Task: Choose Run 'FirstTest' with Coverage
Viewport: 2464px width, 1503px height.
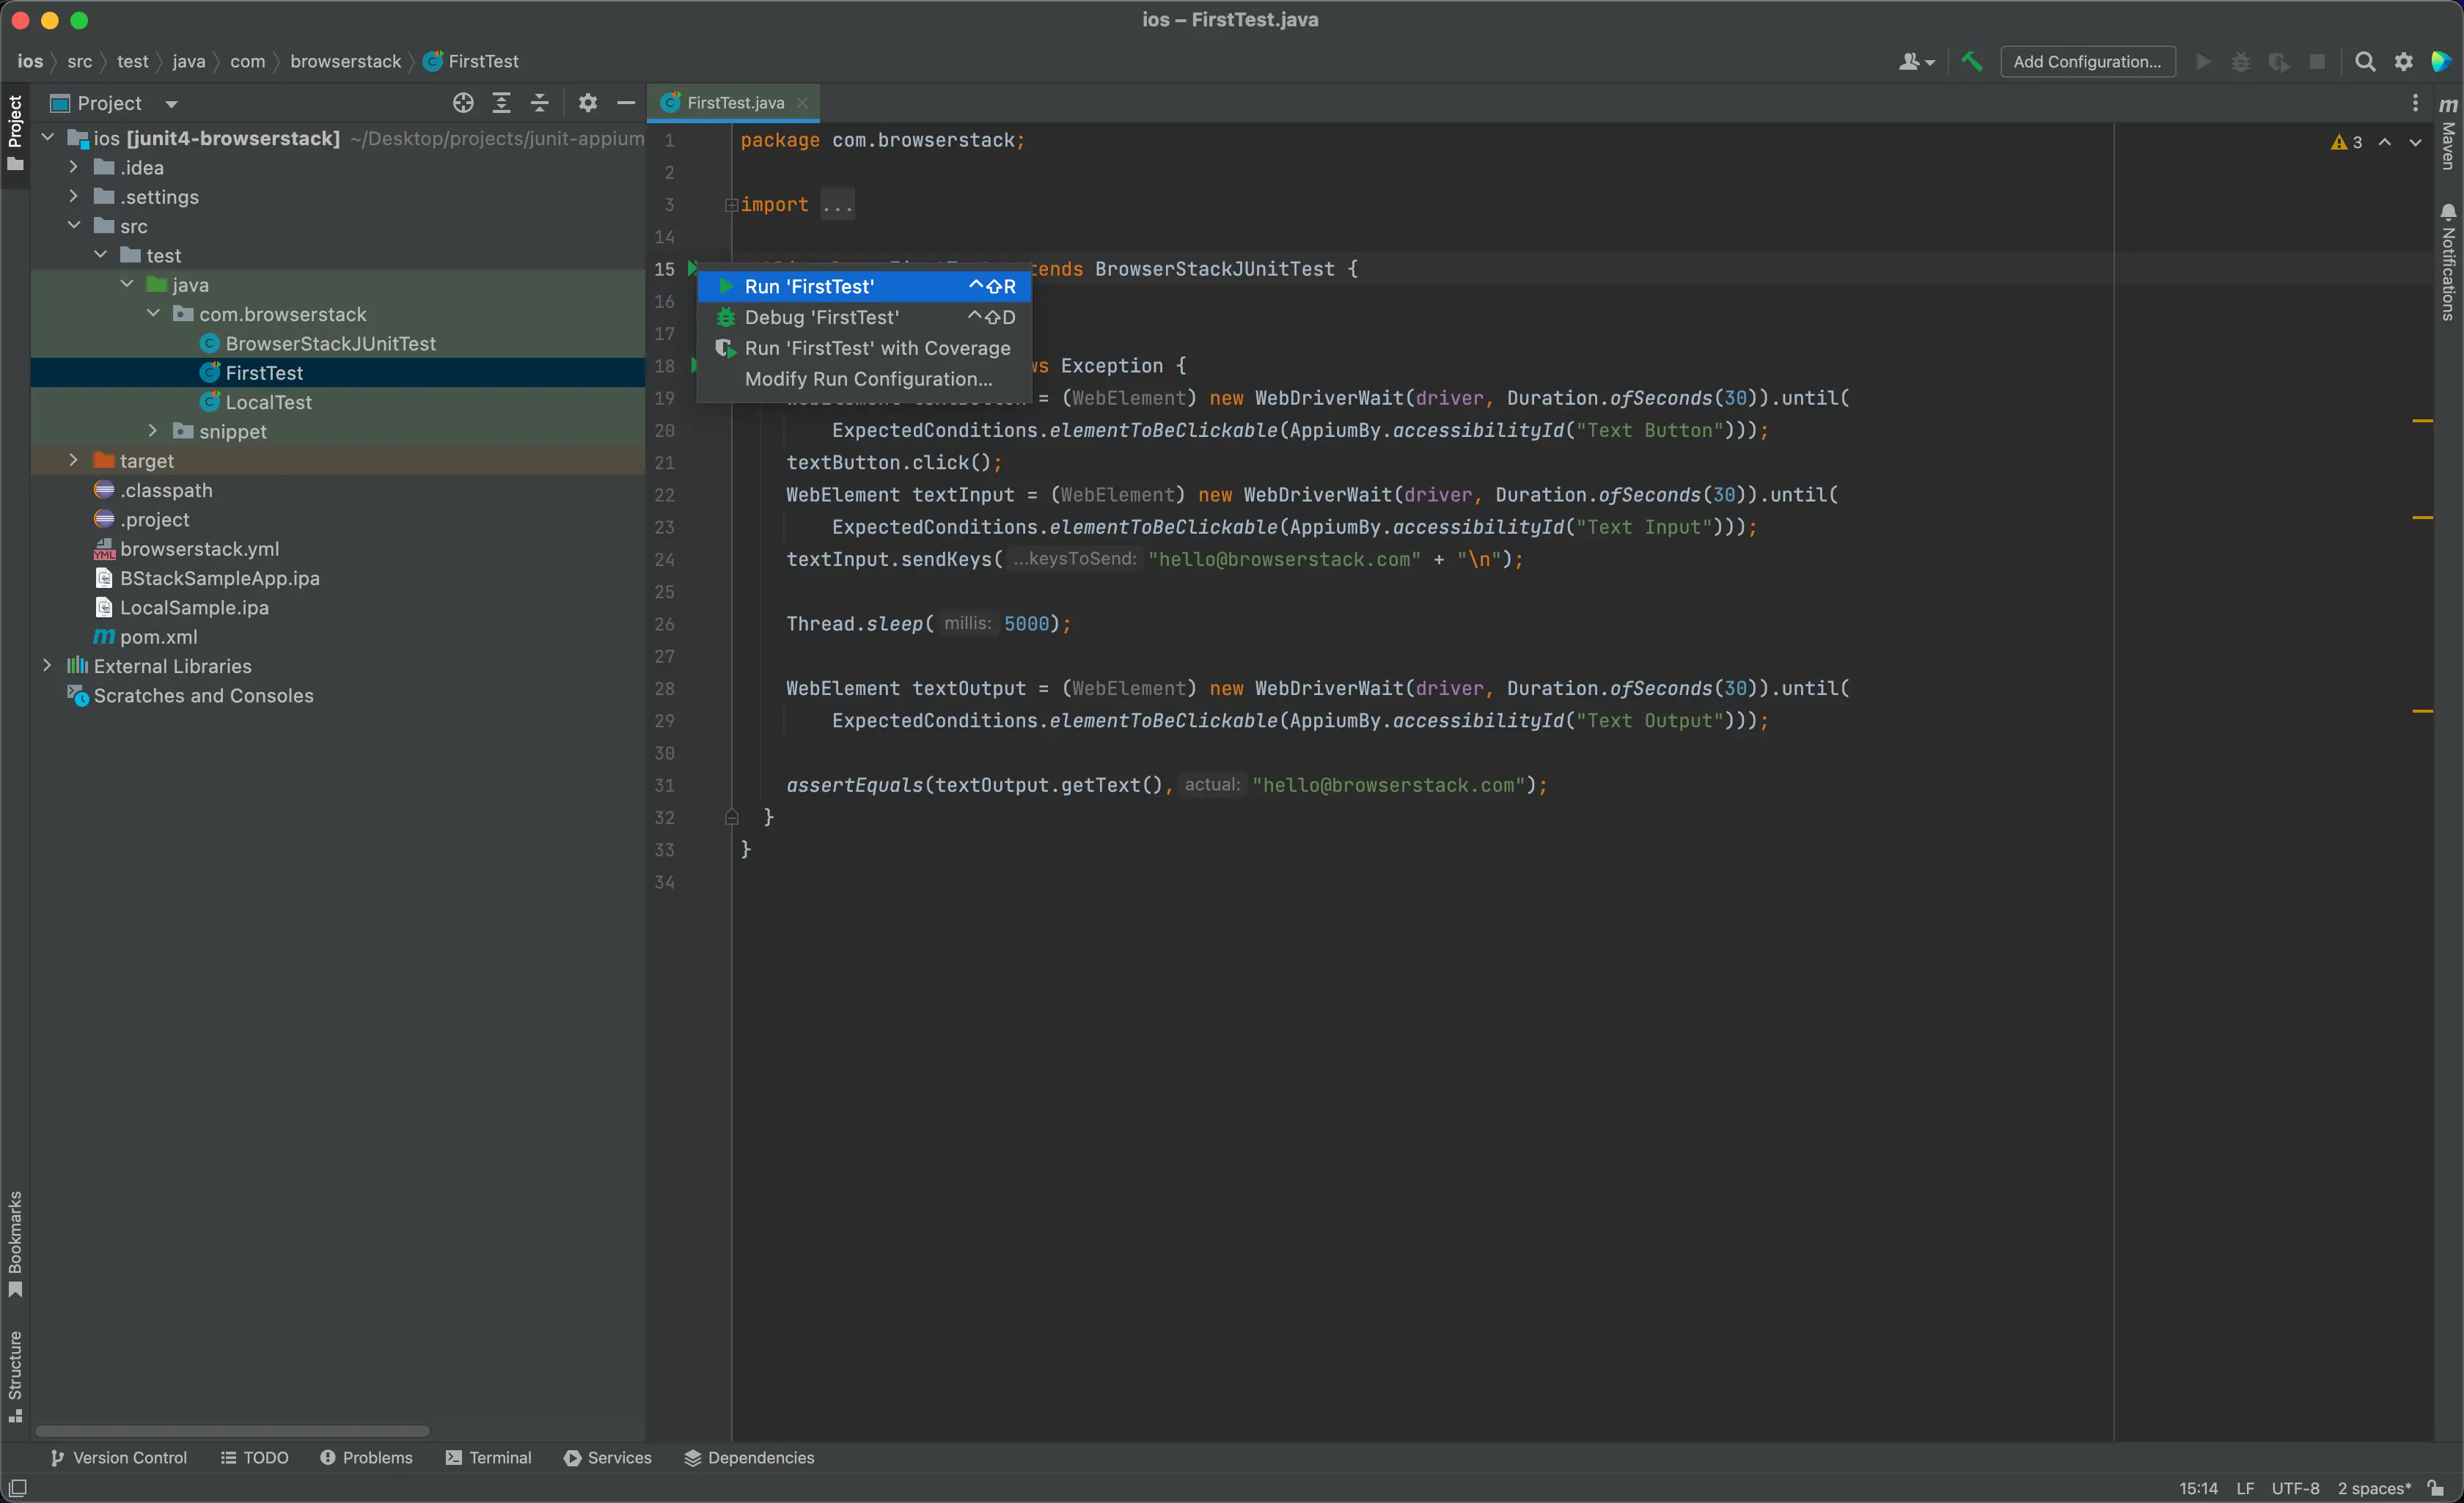Action: (876, 348)
